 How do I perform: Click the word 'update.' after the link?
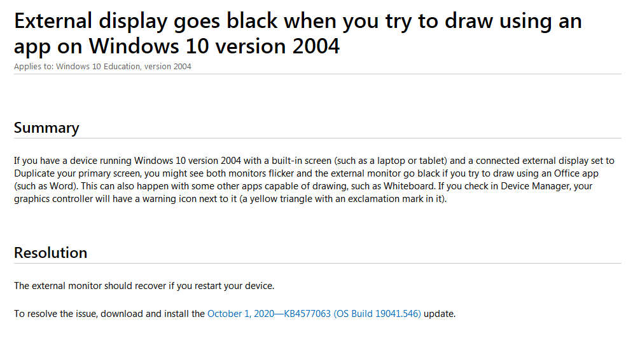pyautogui.click(x=440, y=314)
